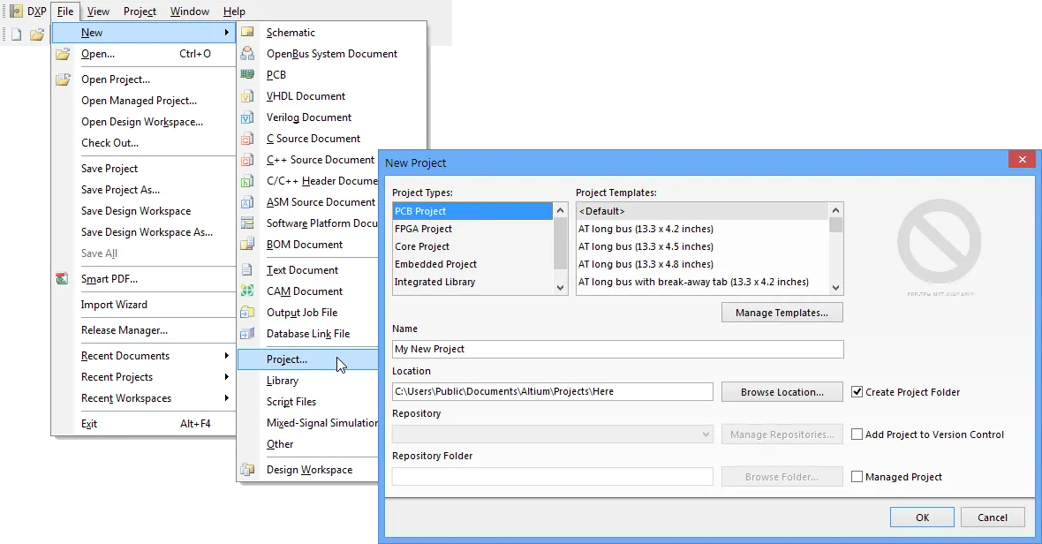Click the C/C++ Header Document icon
Screen dimensions: 1042x544
coord(247,181)
